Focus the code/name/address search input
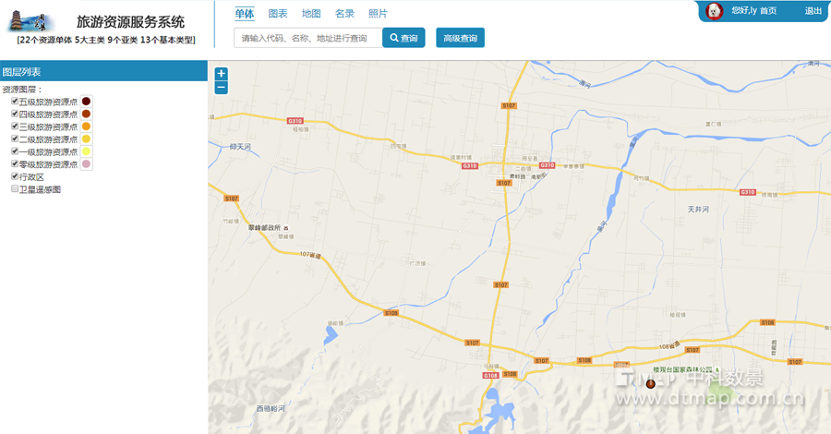The width and height of the screenshot is (831, 434). [307, 38]
